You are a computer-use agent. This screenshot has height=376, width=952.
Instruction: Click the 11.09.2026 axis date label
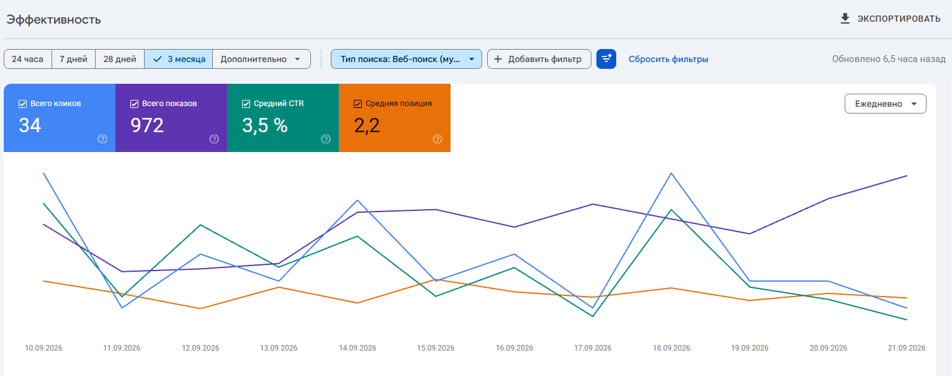click(x=122, y=348)
